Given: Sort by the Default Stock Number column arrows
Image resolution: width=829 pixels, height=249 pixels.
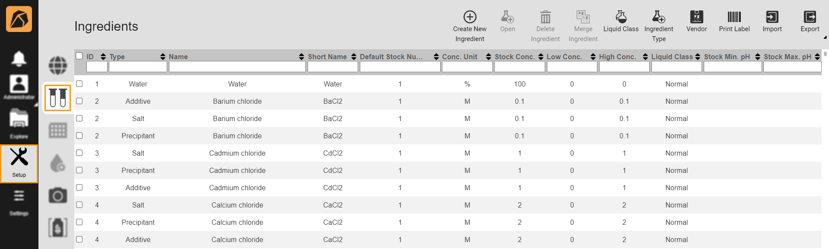Looking at the screenshot, I should point(436,57).
